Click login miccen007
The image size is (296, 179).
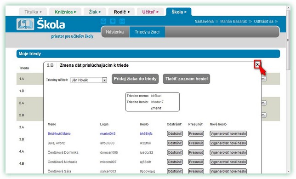pos(108,162)
